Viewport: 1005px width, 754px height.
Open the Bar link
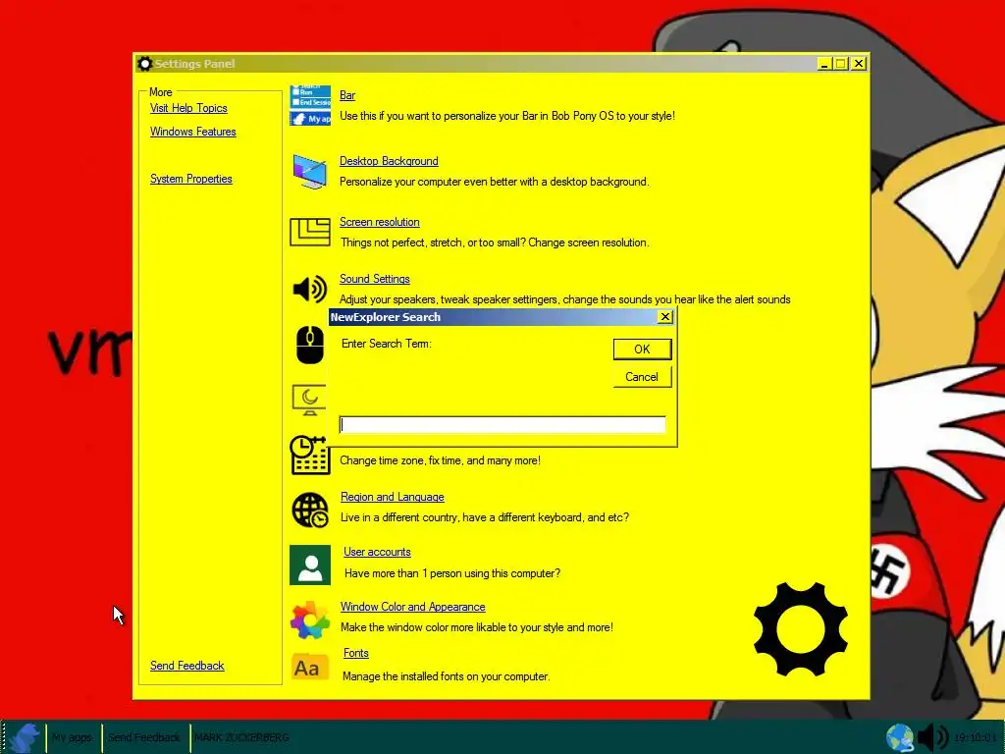pyautogui.click(x=347, y=95)
